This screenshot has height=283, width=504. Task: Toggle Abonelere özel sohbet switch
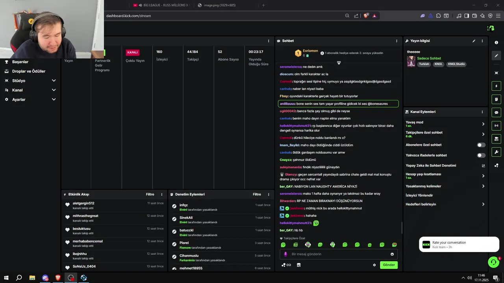point(481,145)
